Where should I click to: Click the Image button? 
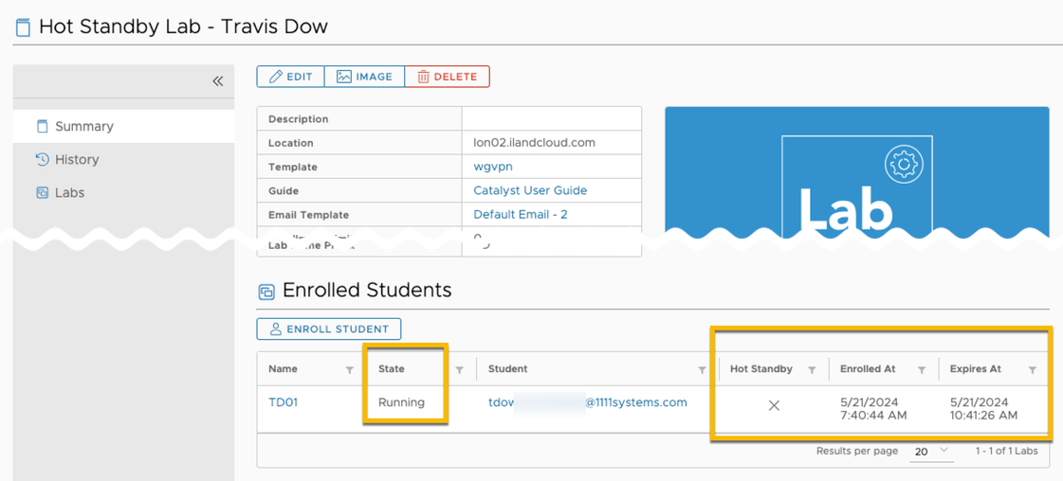tap(365, 77)
